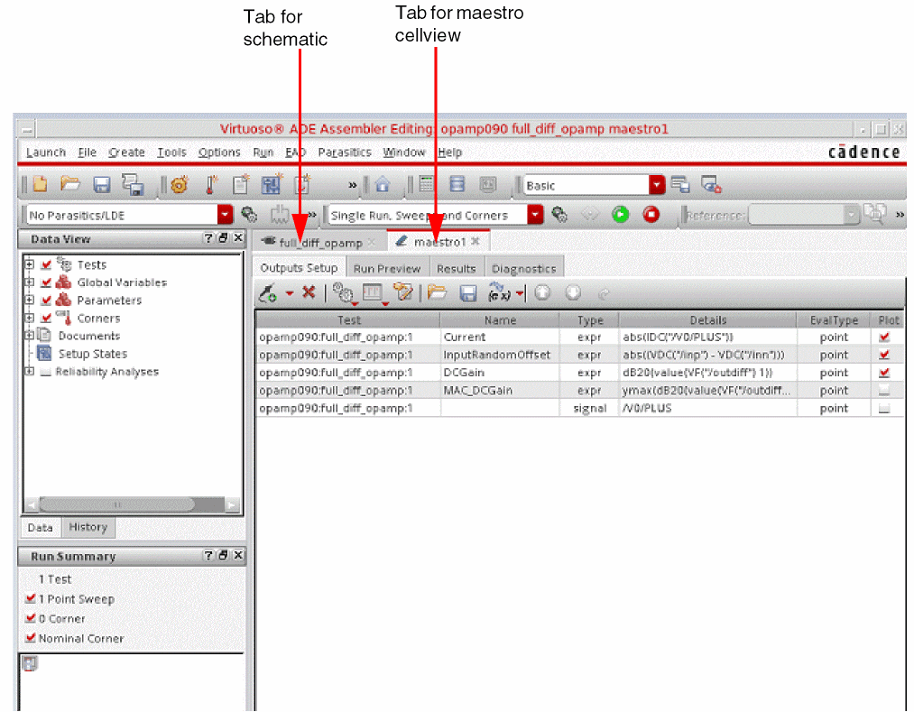Toggle Plot checkbox for DCGain row
Screen dimensions: 914x712
[x=884, y=373]
